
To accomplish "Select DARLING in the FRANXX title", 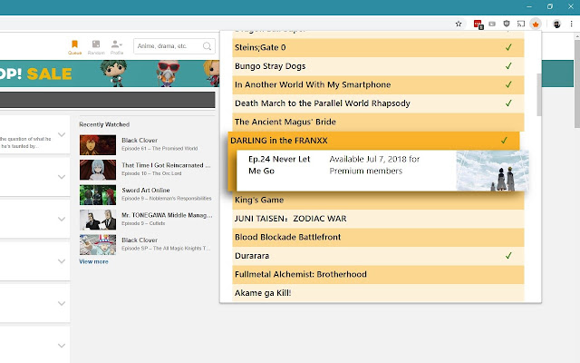I will tap(279, 141).
